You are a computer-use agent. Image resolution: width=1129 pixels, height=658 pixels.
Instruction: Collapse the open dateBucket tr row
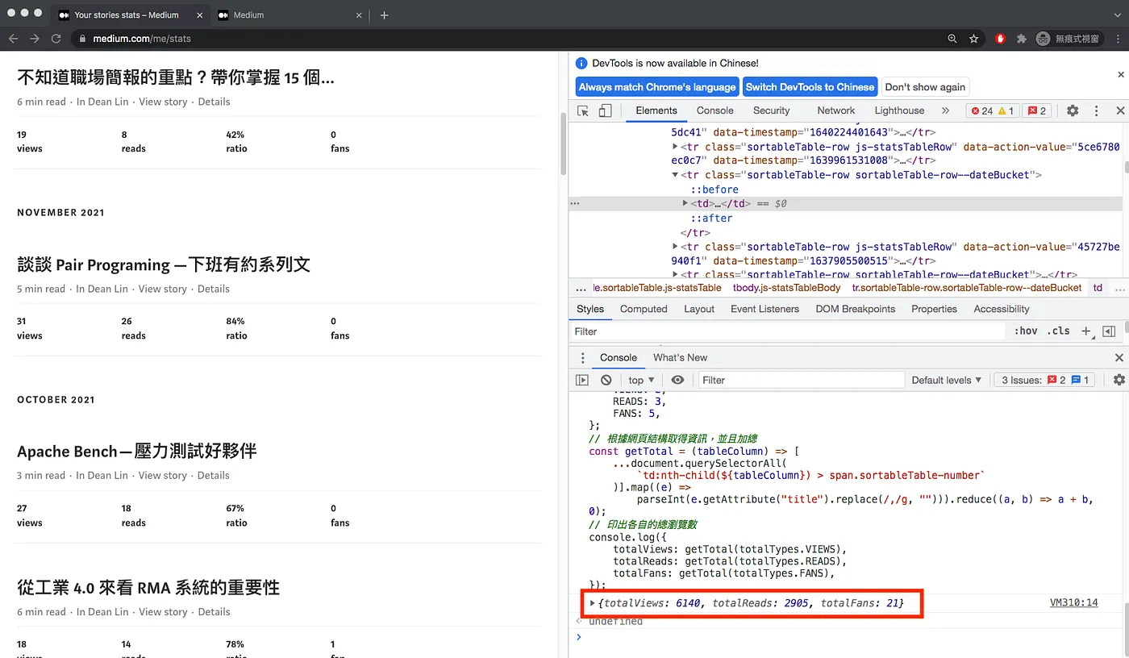click(x=675, y=175)
